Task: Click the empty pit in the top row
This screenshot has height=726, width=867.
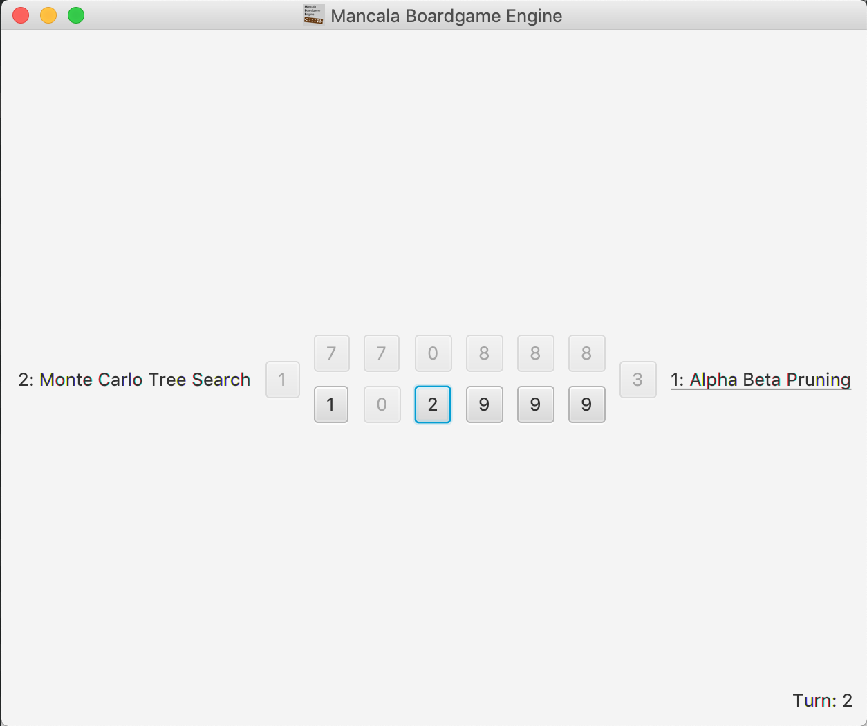Action: [x=433, y=353]
